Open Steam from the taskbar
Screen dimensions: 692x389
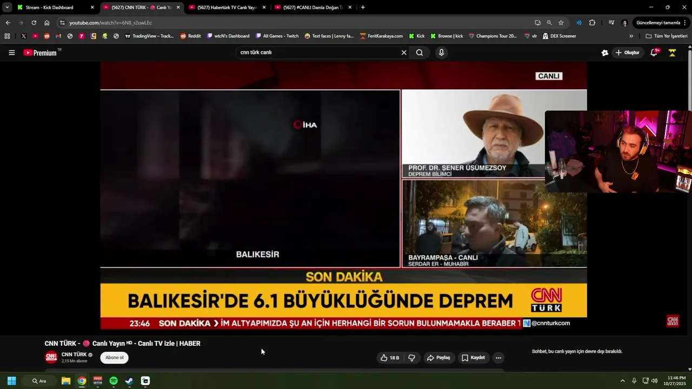(x=129, y=381)
